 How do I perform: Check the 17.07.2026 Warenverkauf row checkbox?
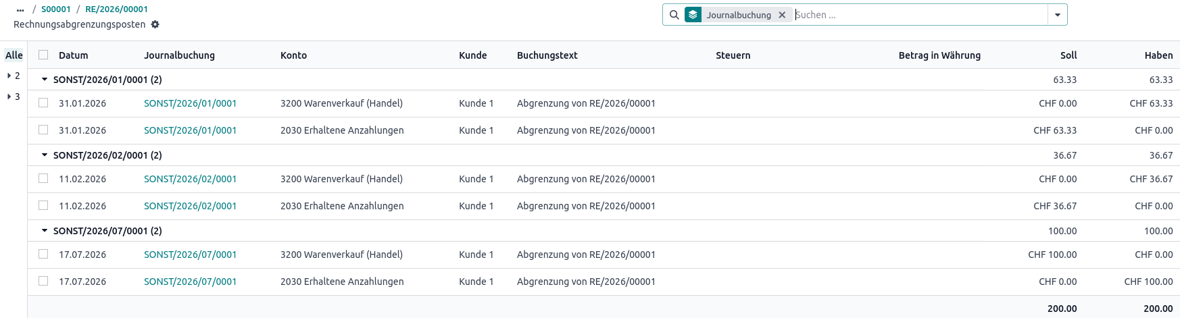43,254
